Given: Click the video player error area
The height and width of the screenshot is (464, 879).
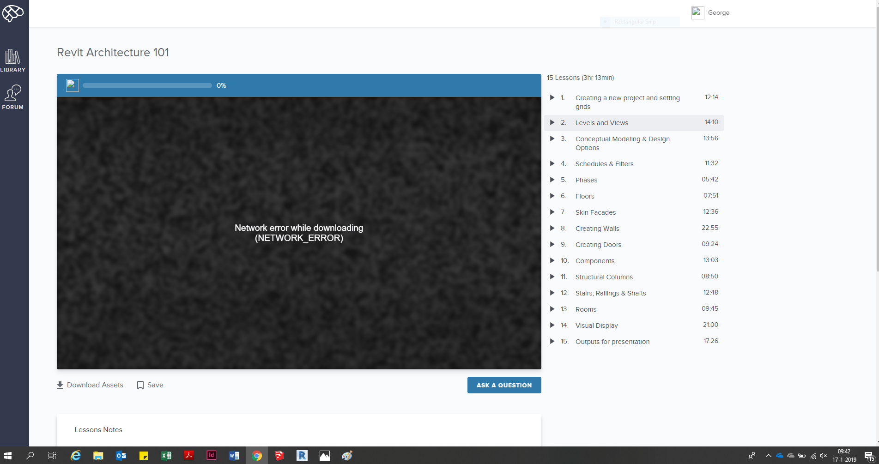Looking at the screenshot, I should click(x=299, y=233).
